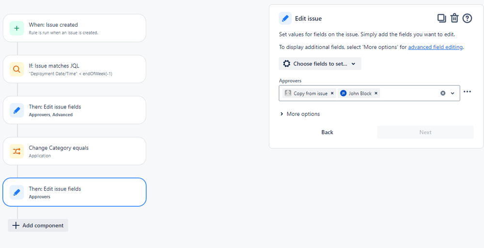Click the duplicate component icon
484x248 pixels.
coord(442,18)
